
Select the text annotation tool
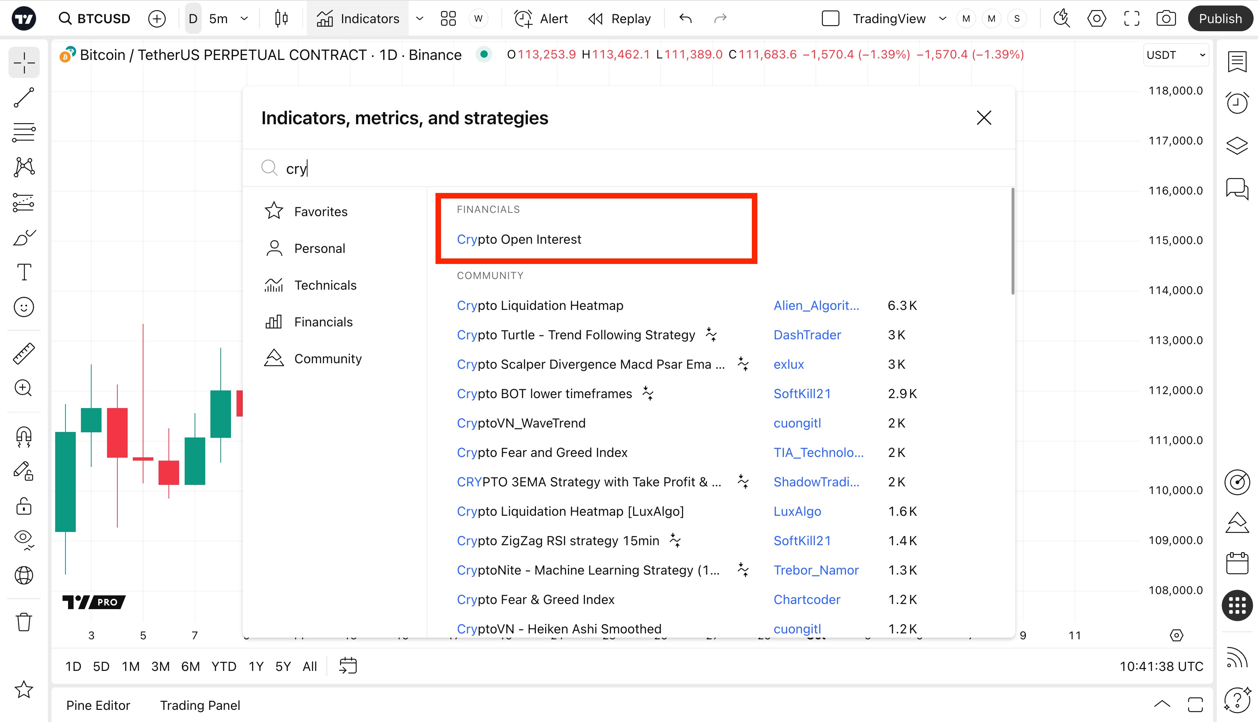(x=24, y=272)
